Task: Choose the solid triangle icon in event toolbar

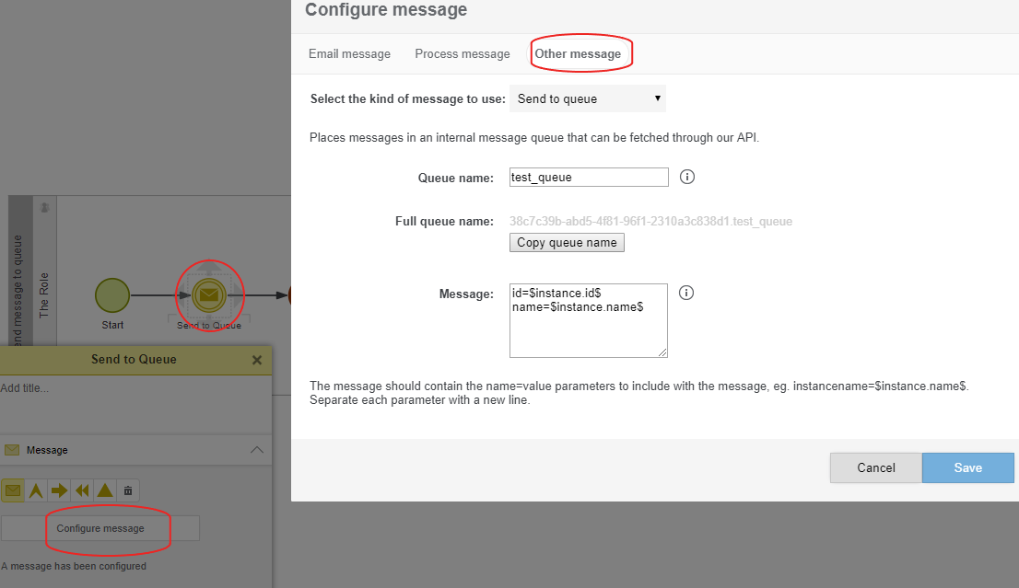Action: point(105,490)
